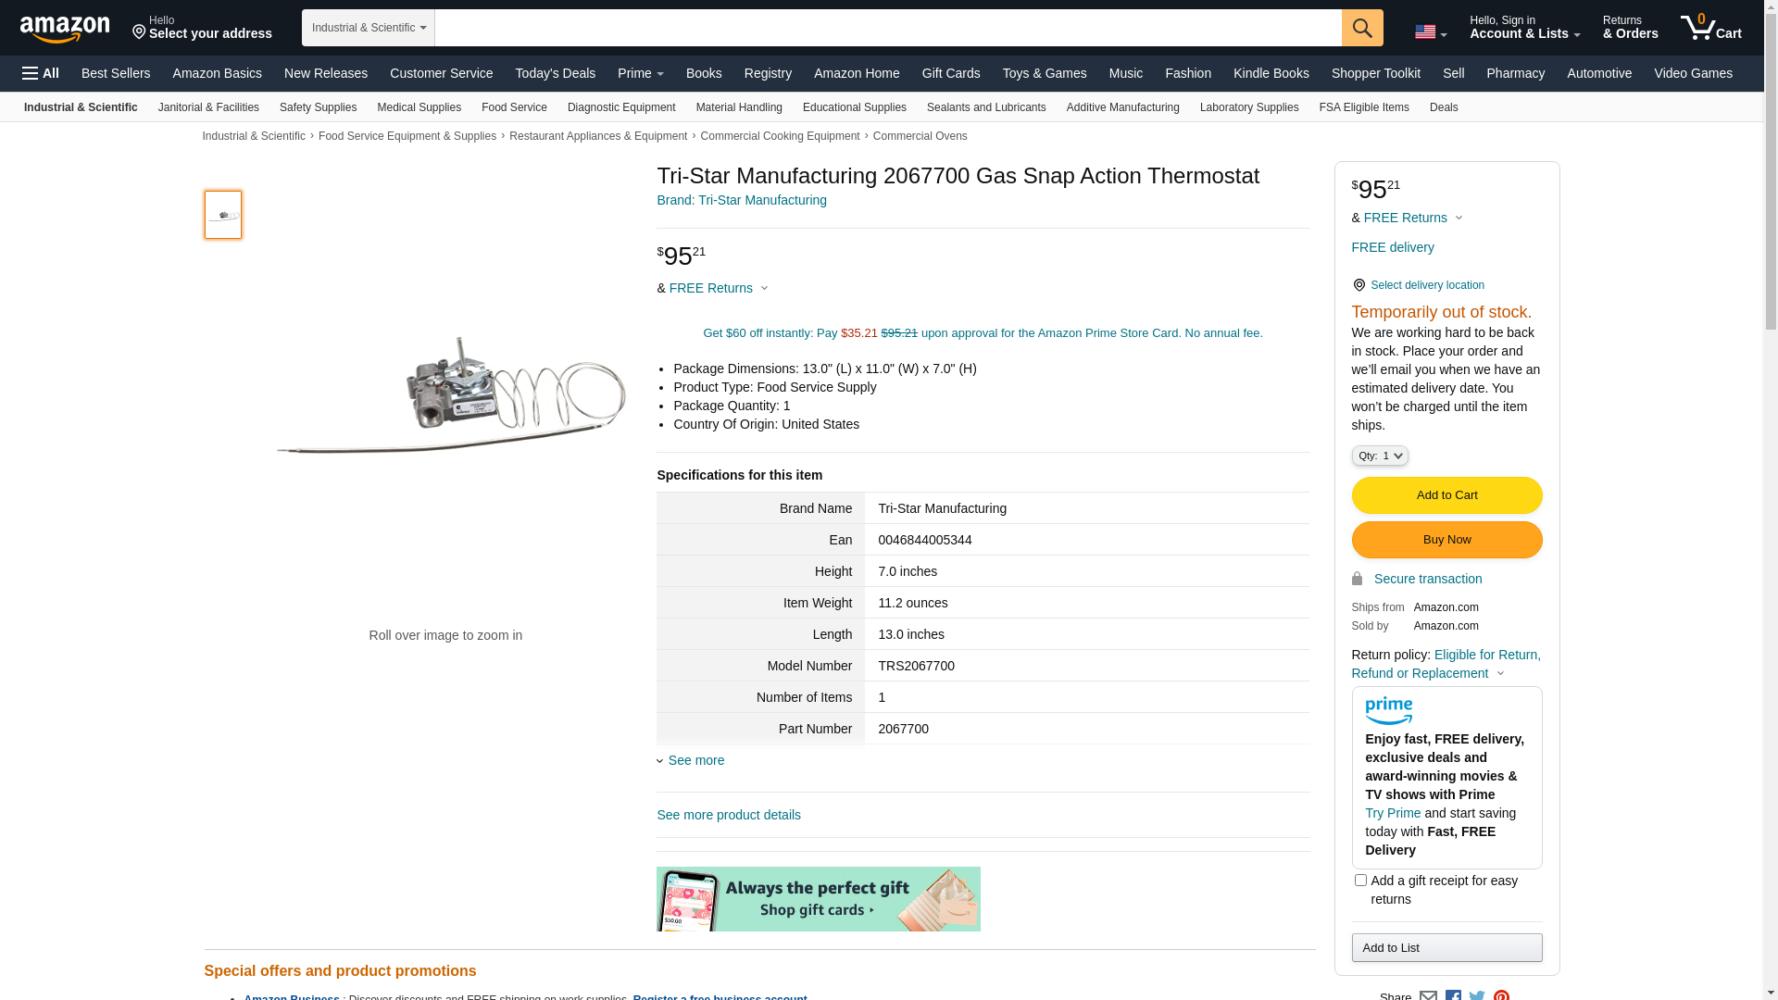Open the shopping cart icon
Screen dimensions: 1778x1000
1711,28
